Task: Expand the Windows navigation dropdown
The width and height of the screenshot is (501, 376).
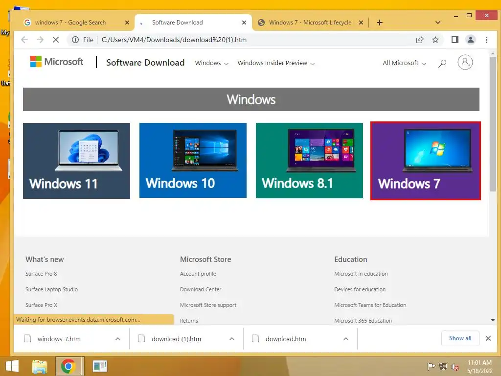Action: pyautogui.click(x=211, y=63)
